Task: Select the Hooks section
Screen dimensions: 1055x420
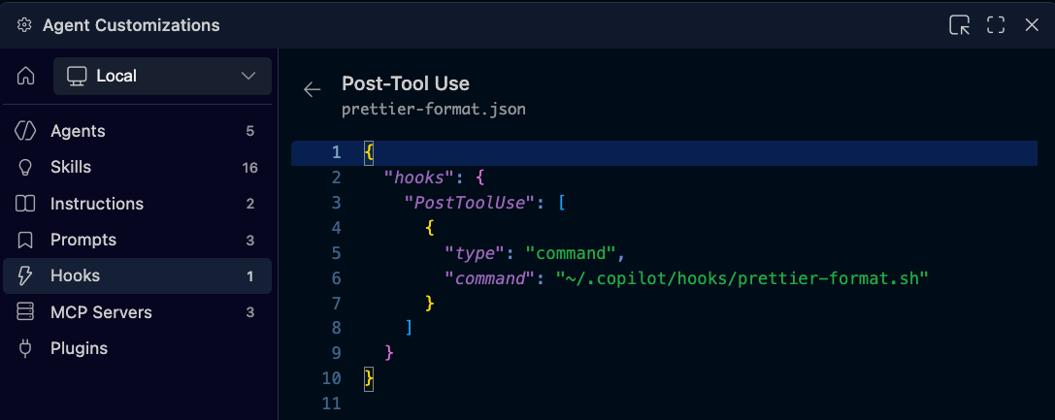Action: pos(137,276)
